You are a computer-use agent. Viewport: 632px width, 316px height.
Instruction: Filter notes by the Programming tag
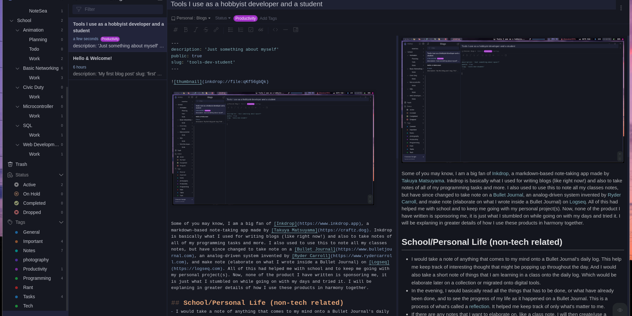point(37,278)
